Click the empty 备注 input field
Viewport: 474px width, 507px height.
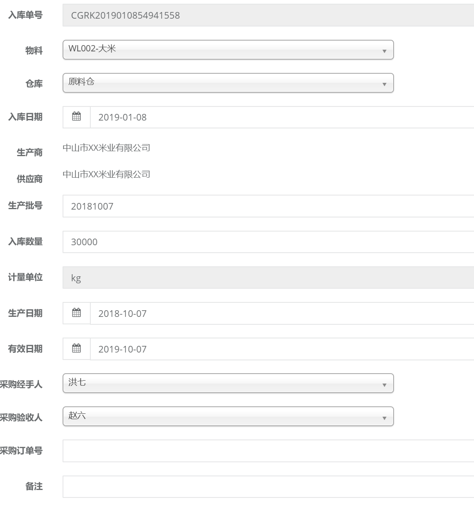[268, 487]
